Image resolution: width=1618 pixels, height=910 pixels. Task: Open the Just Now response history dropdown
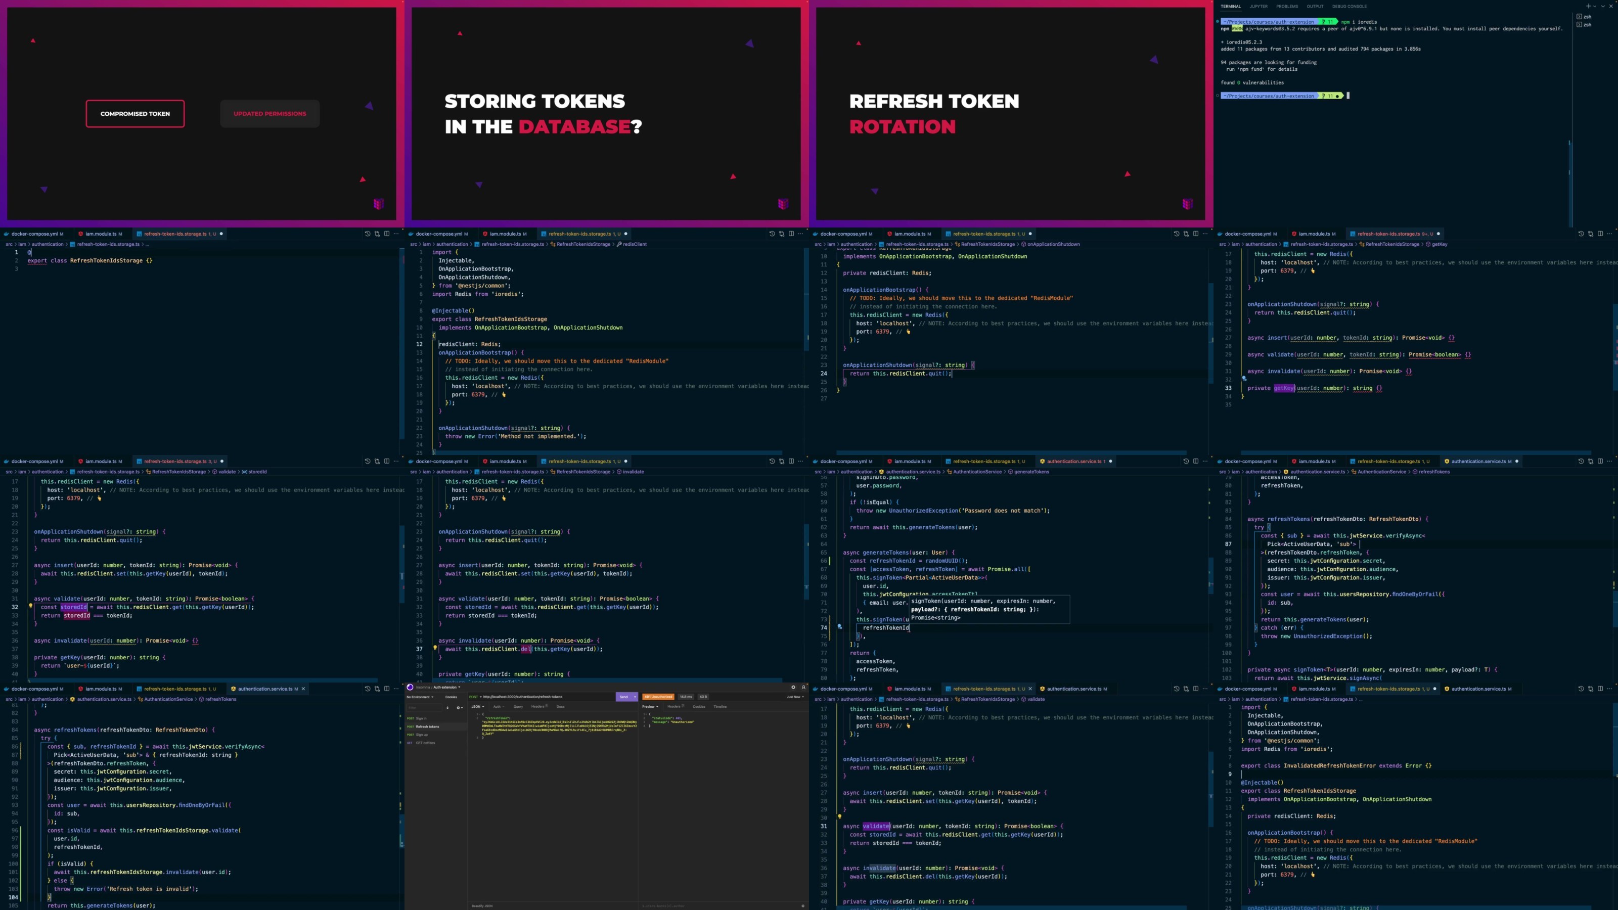(x=795, y=697)
